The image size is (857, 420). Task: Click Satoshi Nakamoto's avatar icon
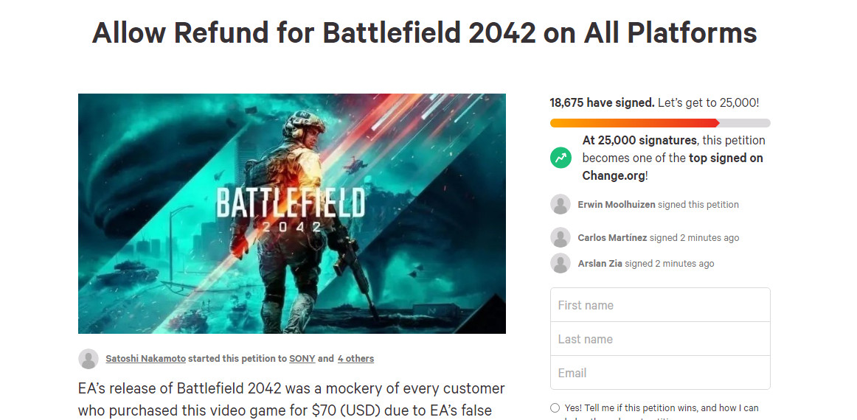pos(89,359)
